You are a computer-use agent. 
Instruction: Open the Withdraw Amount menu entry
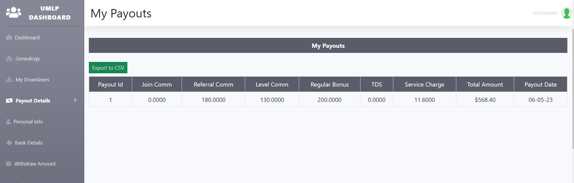(35, 164)
